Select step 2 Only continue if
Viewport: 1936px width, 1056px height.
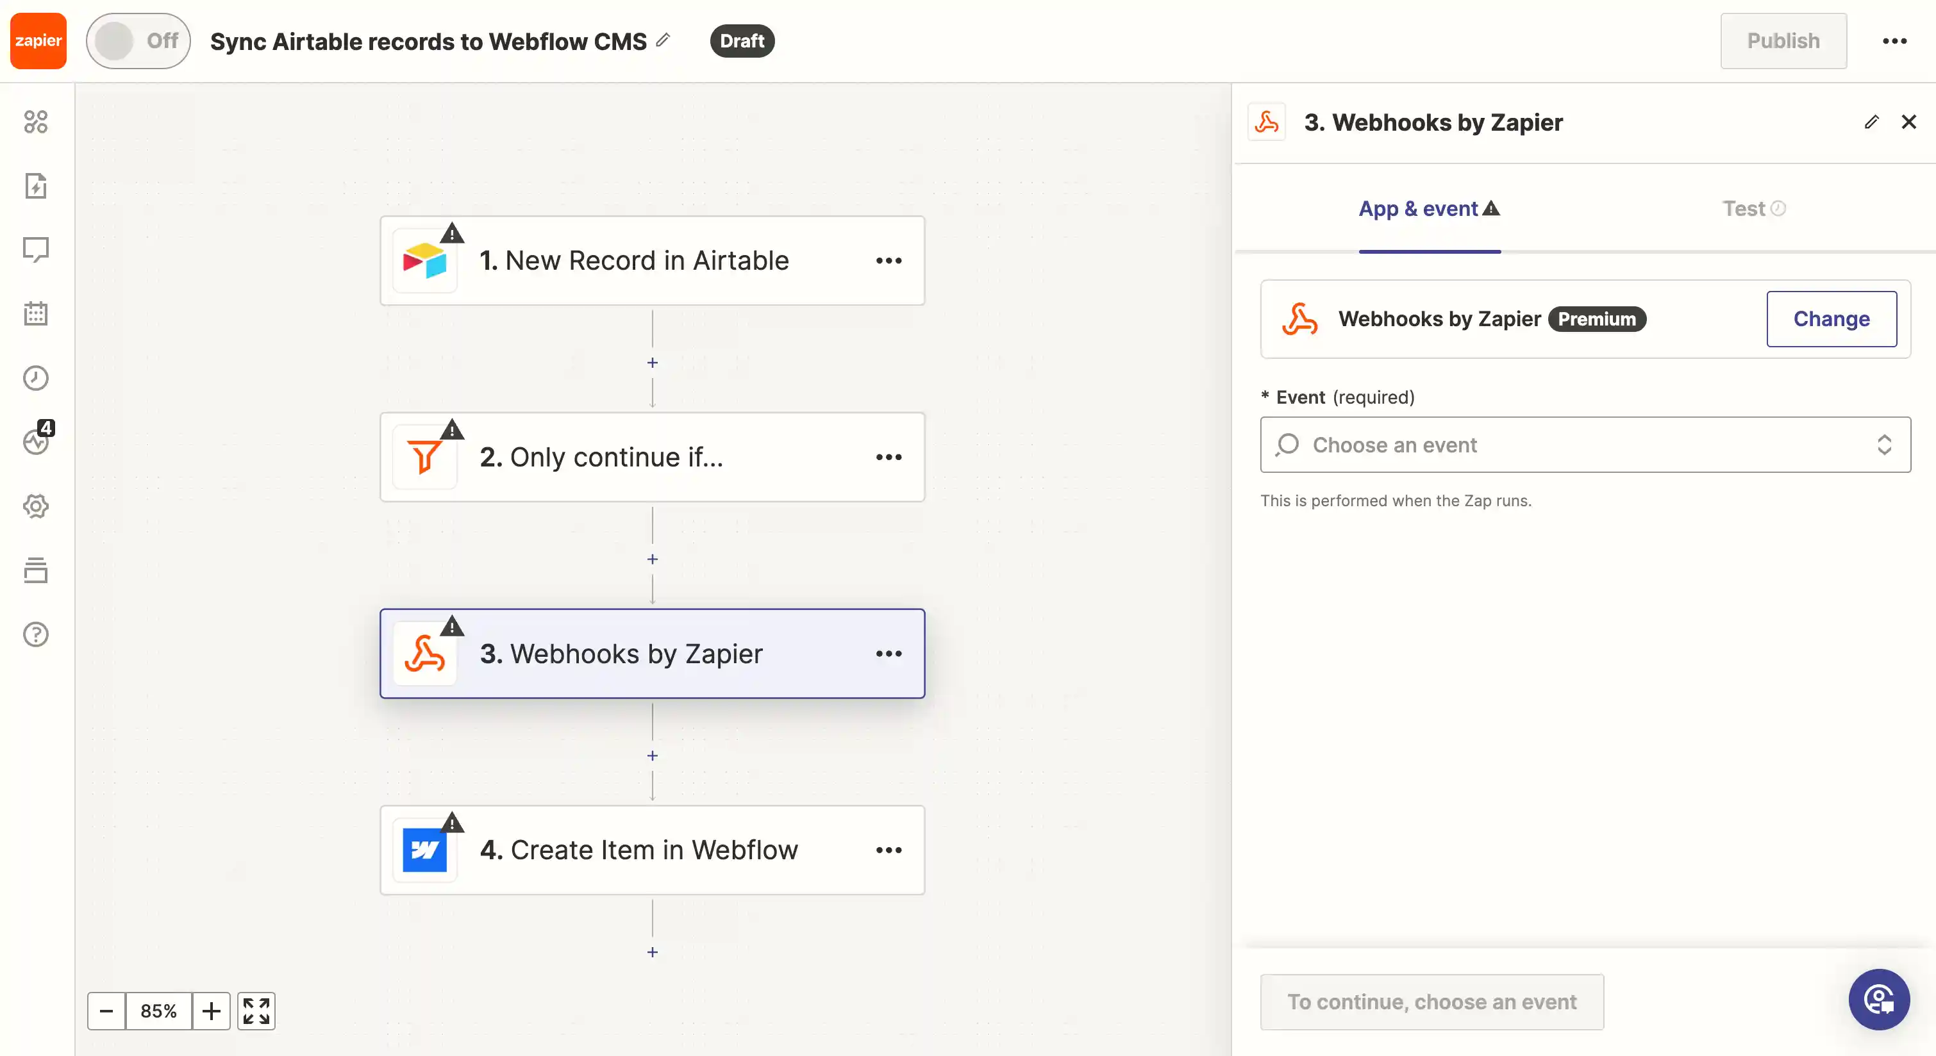[653, 458]
